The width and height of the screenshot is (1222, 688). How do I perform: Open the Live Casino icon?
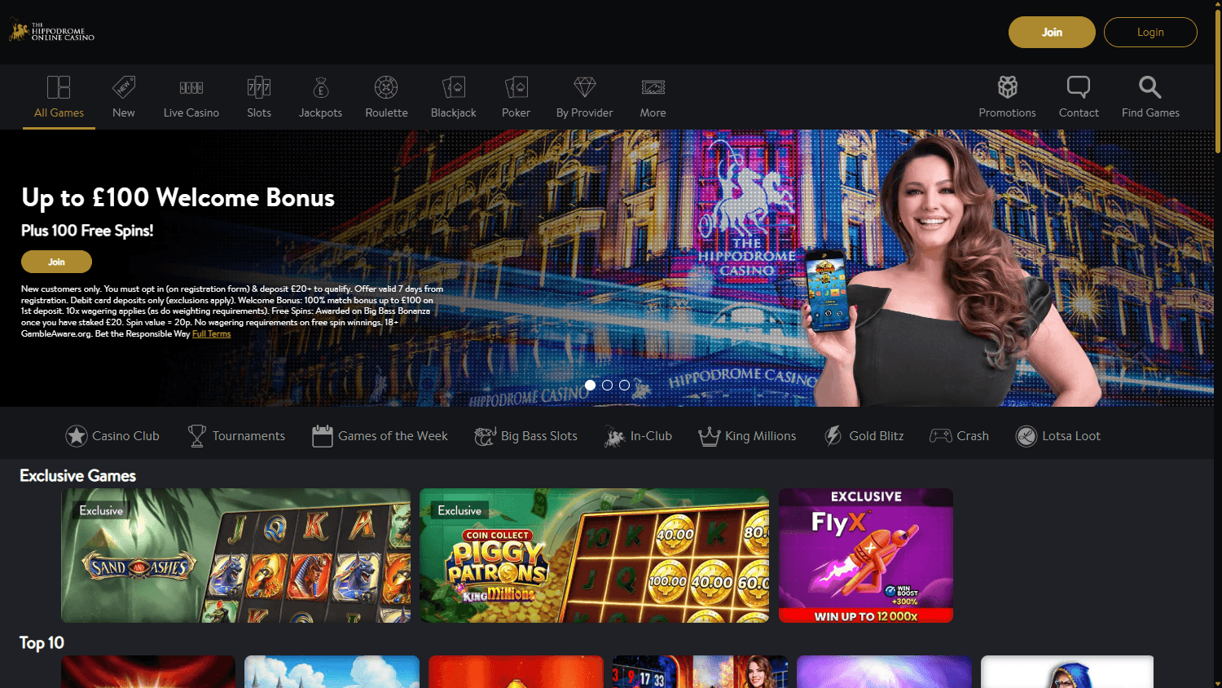(x=191, y=87)
